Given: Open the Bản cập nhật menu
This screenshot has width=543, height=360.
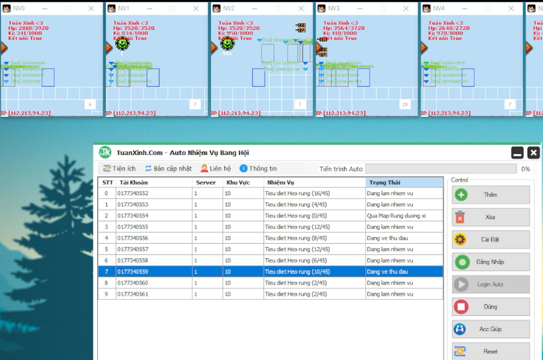Looking at the screenshot, I should (x=168, y=169).
